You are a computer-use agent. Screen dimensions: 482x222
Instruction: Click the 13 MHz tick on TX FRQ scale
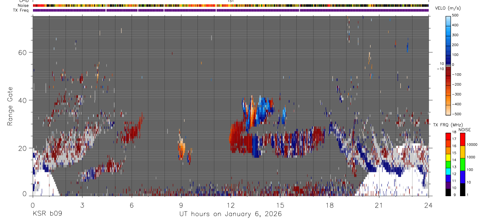(455, 167)
